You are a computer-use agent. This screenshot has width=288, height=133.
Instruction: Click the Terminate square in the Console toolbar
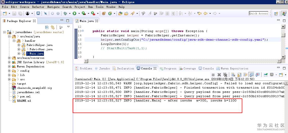[213, 75]
